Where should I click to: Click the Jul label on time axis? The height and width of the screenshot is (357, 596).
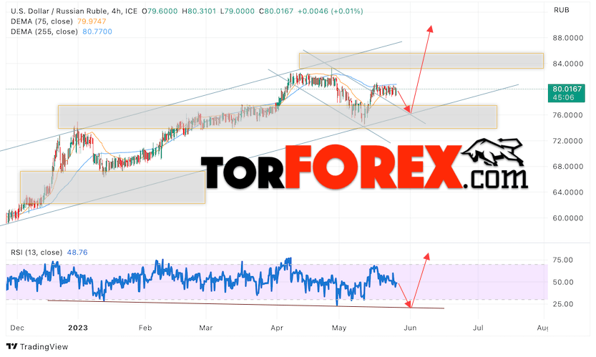pyautogui.click(x=478, y=328)
